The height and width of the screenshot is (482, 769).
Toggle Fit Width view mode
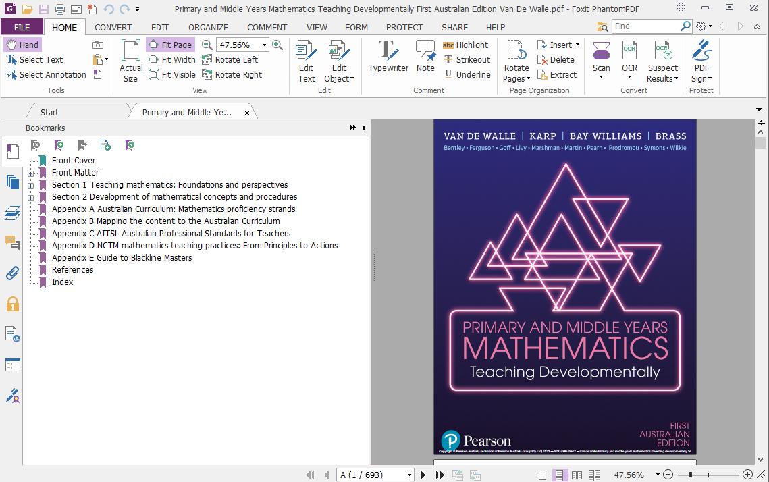coord(172,59)
